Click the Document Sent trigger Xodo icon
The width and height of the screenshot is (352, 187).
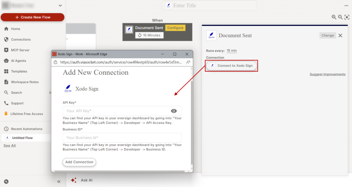[x=129, y=29]
